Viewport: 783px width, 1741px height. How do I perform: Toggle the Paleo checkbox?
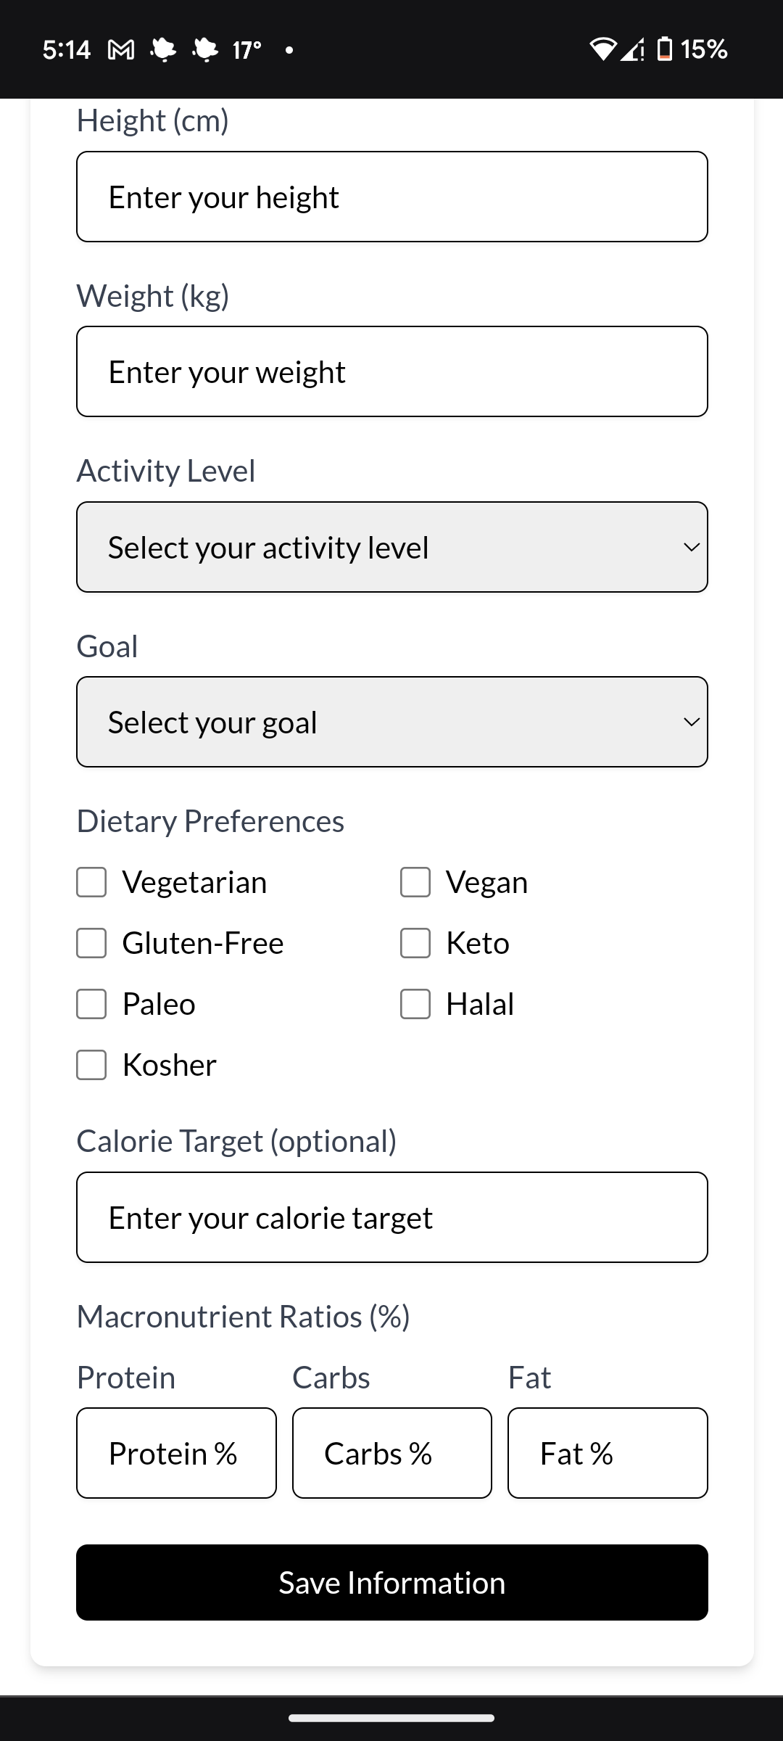click(x=92, y=1004)
